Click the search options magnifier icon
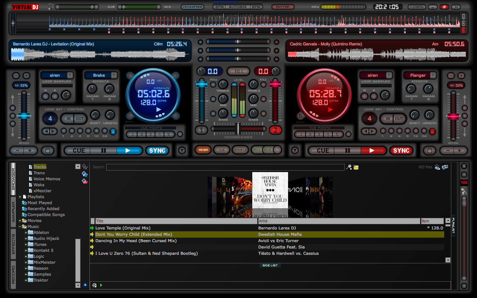This screenshot has width=477, height=298. pyautogui.click(x=349, y=167)
